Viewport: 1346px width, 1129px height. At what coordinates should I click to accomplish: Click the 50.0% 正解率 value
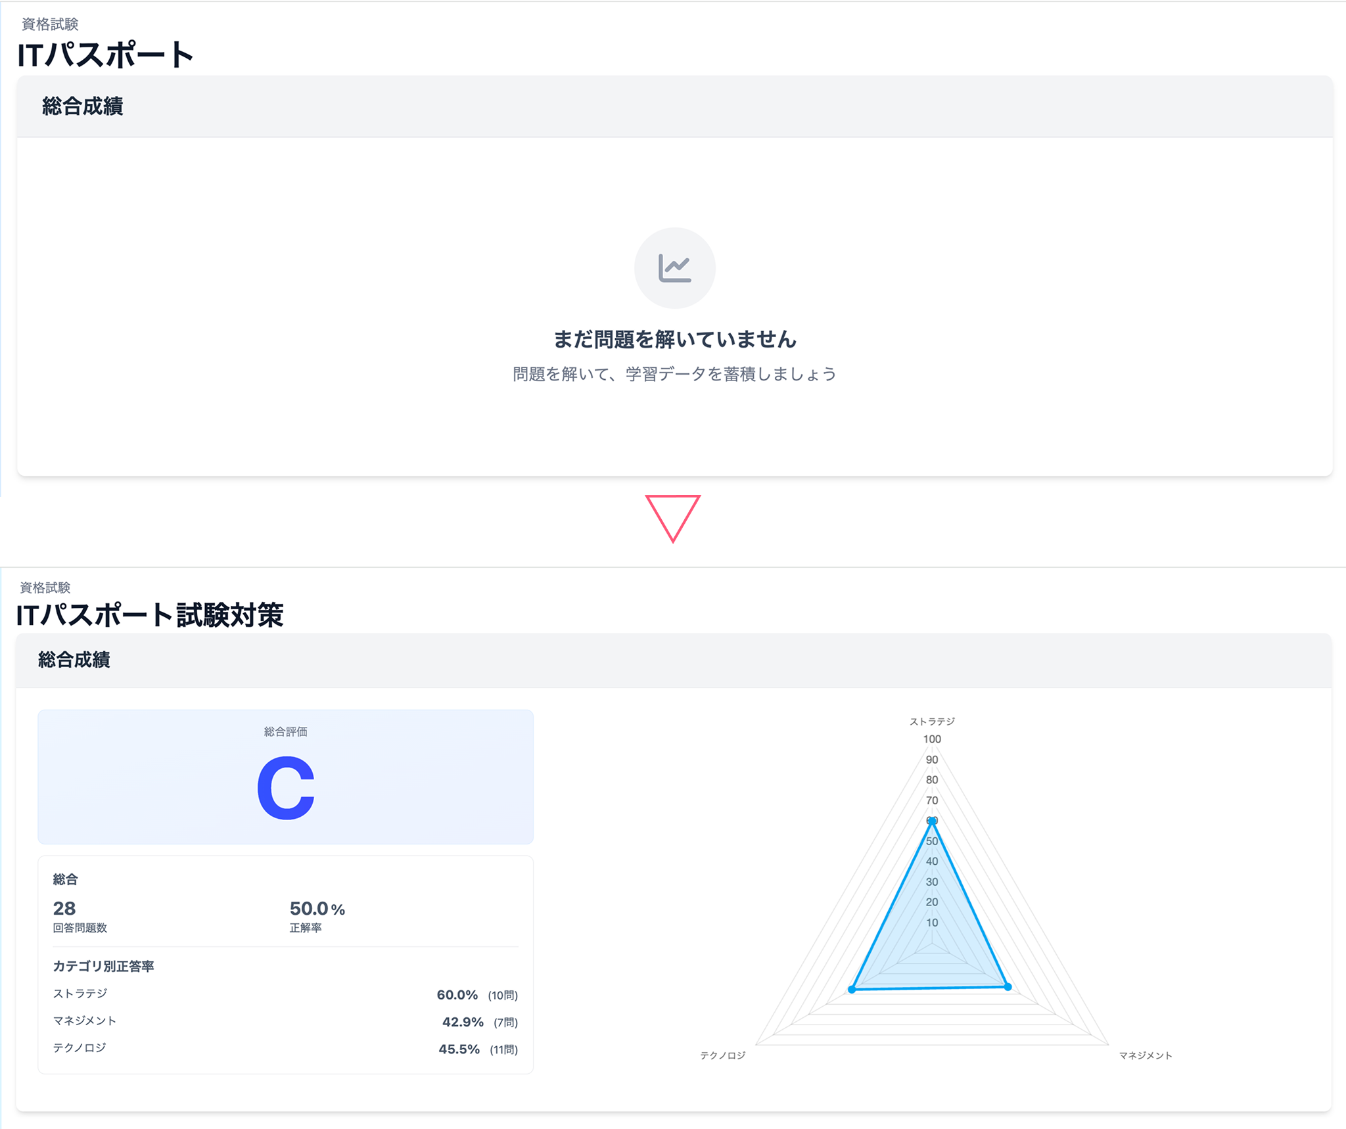coord(316,910)
